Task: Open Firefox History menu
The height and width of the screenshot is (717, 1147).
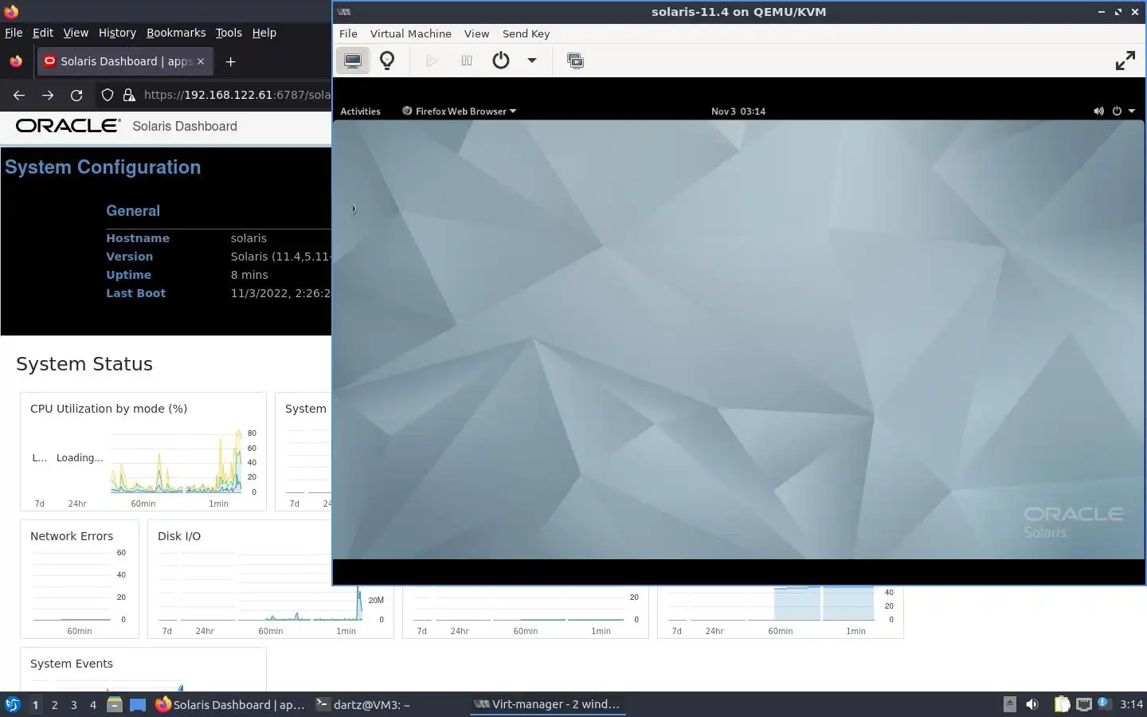Action: [117, 33]
